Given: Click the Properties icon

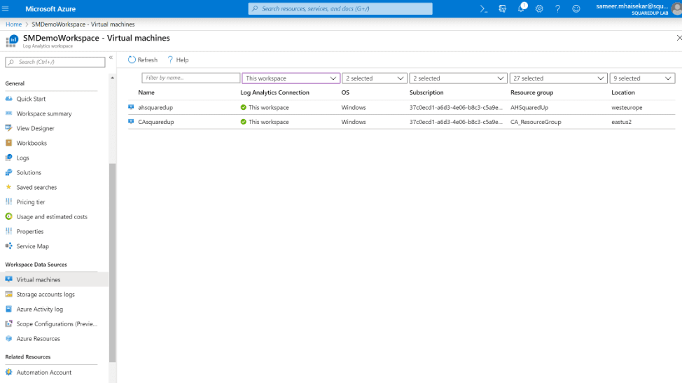Looking at the screenshot, I should (8, 231).
